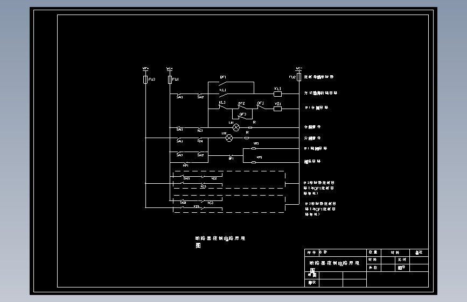The width and height of the screenshot is (467, 302).
Task: Click the FU1 fuse symbol
Action: 170,80
